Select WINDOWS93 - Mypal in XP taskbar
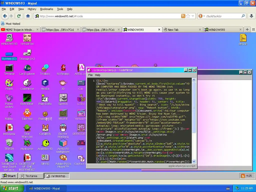 pos(46,188)
